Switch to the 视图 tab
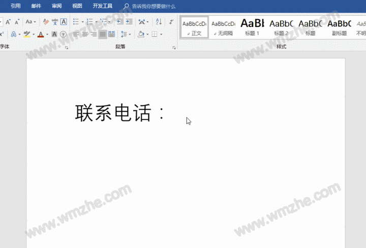Viewport: 366px width, 248px height. [x=77, y=6]
